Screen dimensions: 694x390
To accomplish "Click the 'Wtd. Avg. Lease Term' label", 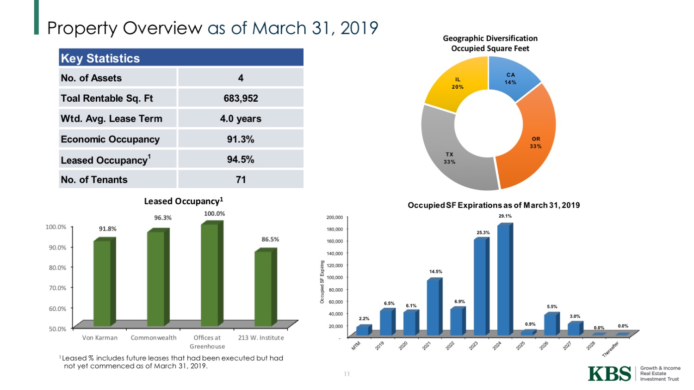I will 112,119.
